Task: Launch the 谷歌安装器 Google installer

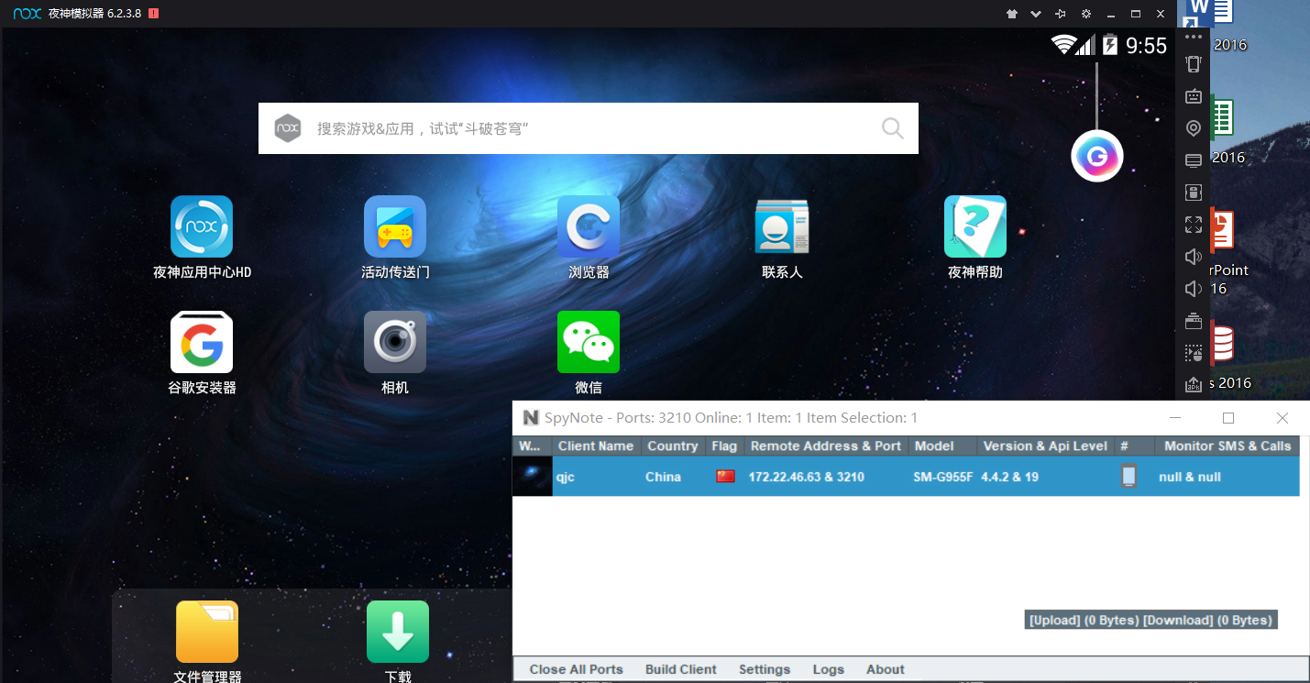Action: pyautogui.click(x=202, y=342)
